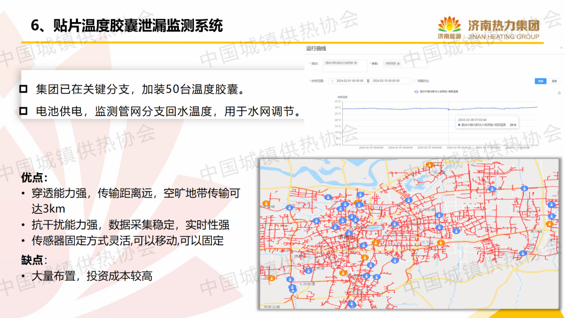The image size is (565, 318).
Task: Select the lone blue marker in the map's lower right
Action: [523, 253]
